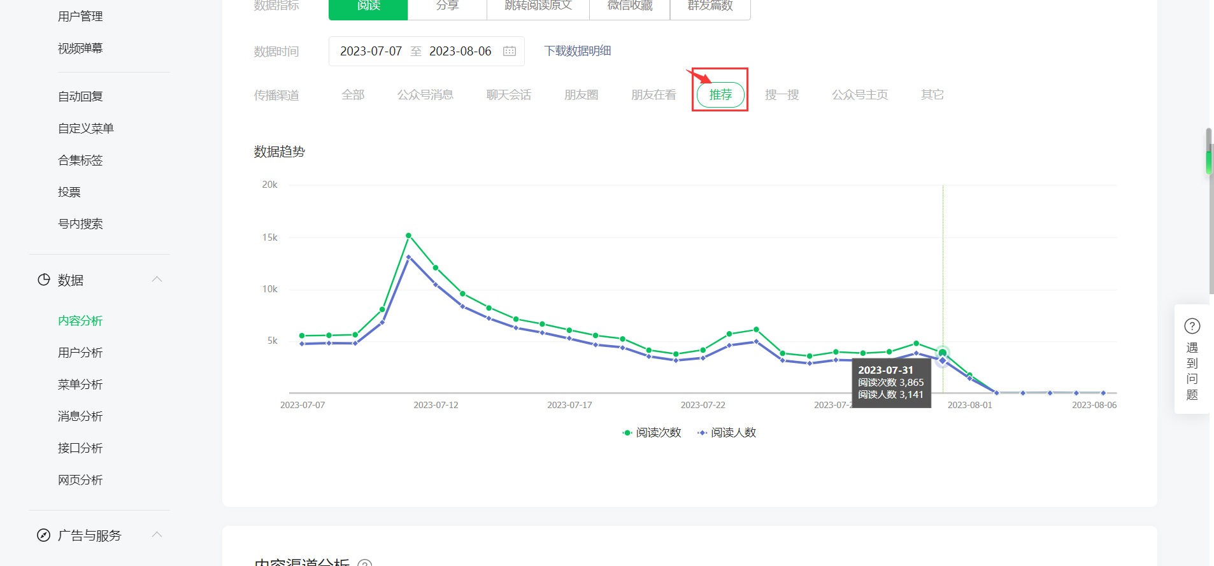Open 菜单分析 in sidebar
The width and height of the screenshot is (1214, 566).
coord(80,385)
